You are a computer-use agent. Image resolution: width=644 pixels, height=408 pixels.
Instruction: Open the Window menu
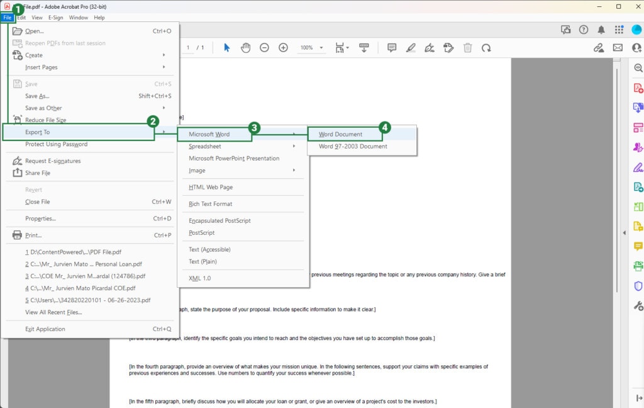[x=79, y=17]
